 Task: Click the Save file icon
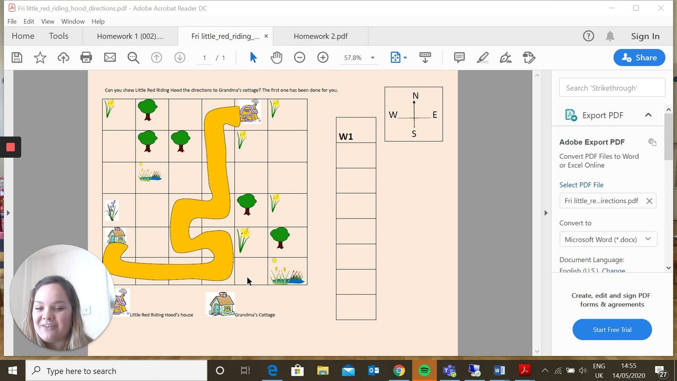coord(17,58)
